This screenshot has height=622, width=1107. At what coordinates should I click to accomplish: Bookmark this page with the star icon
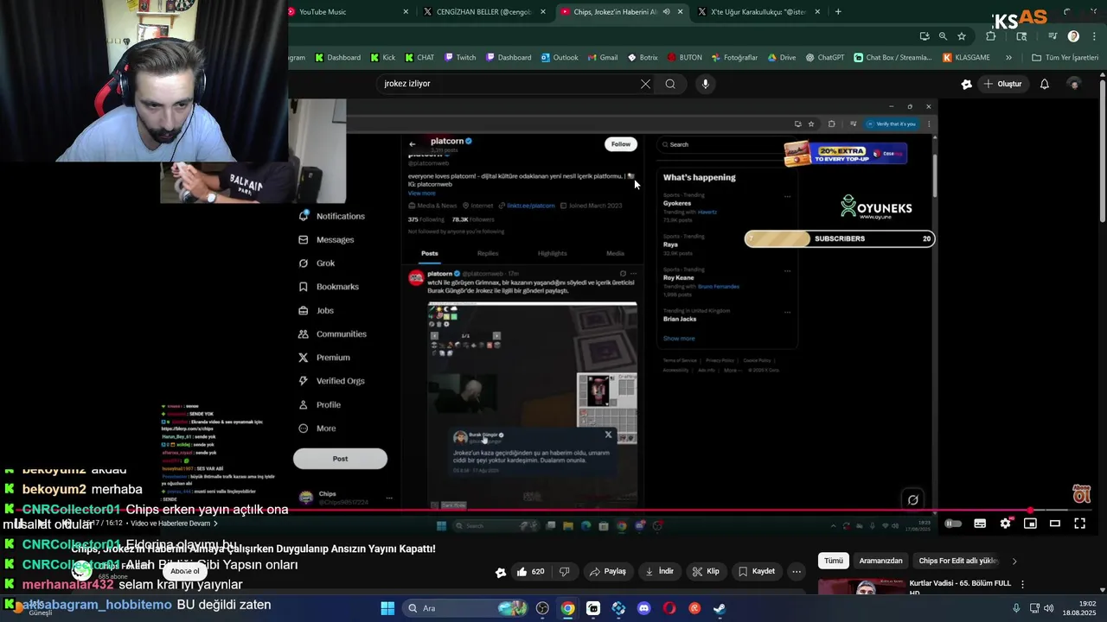(961, 36)
